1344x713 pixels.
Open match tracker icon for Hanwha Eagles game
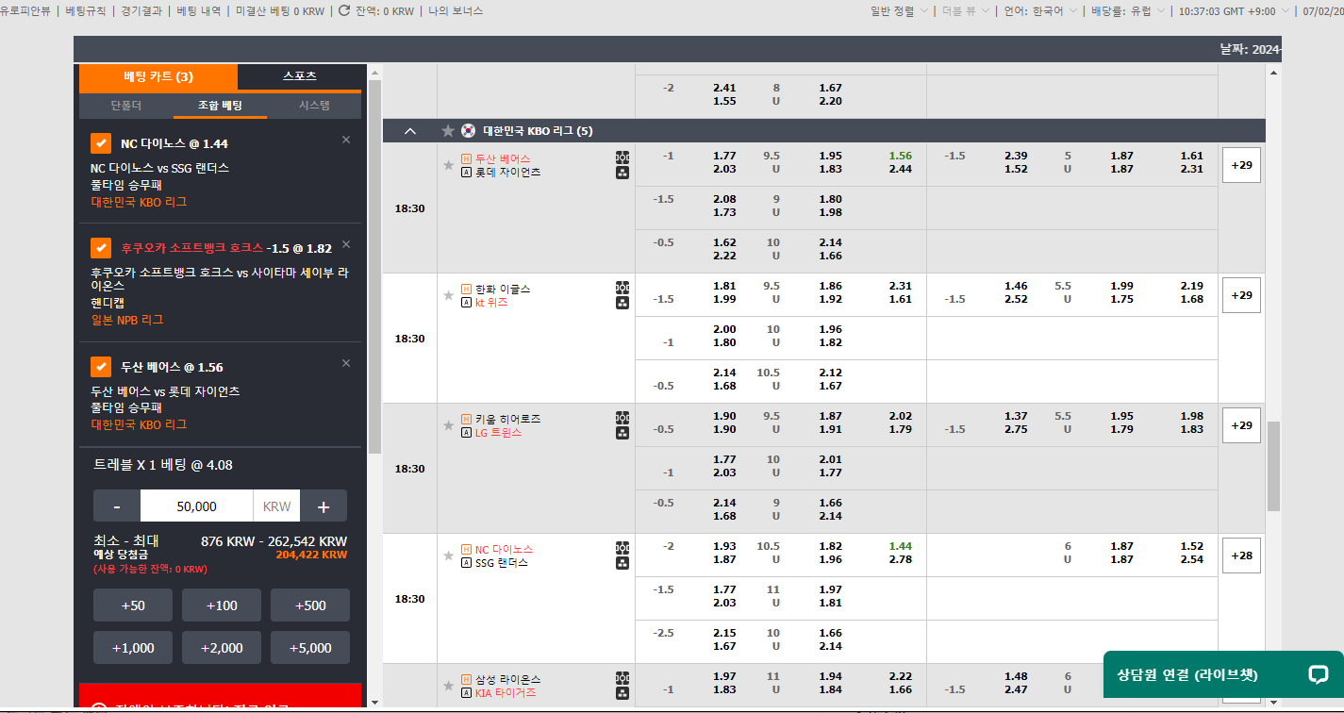tap(622, 288)
